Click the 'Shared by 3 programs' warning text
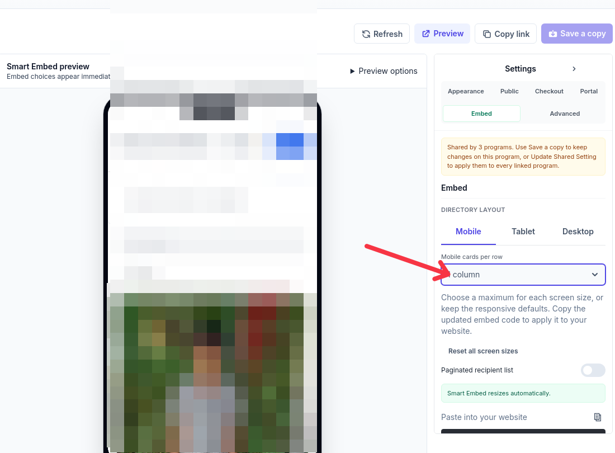Screen dimensions: 615x453 [x=523, y=157]
